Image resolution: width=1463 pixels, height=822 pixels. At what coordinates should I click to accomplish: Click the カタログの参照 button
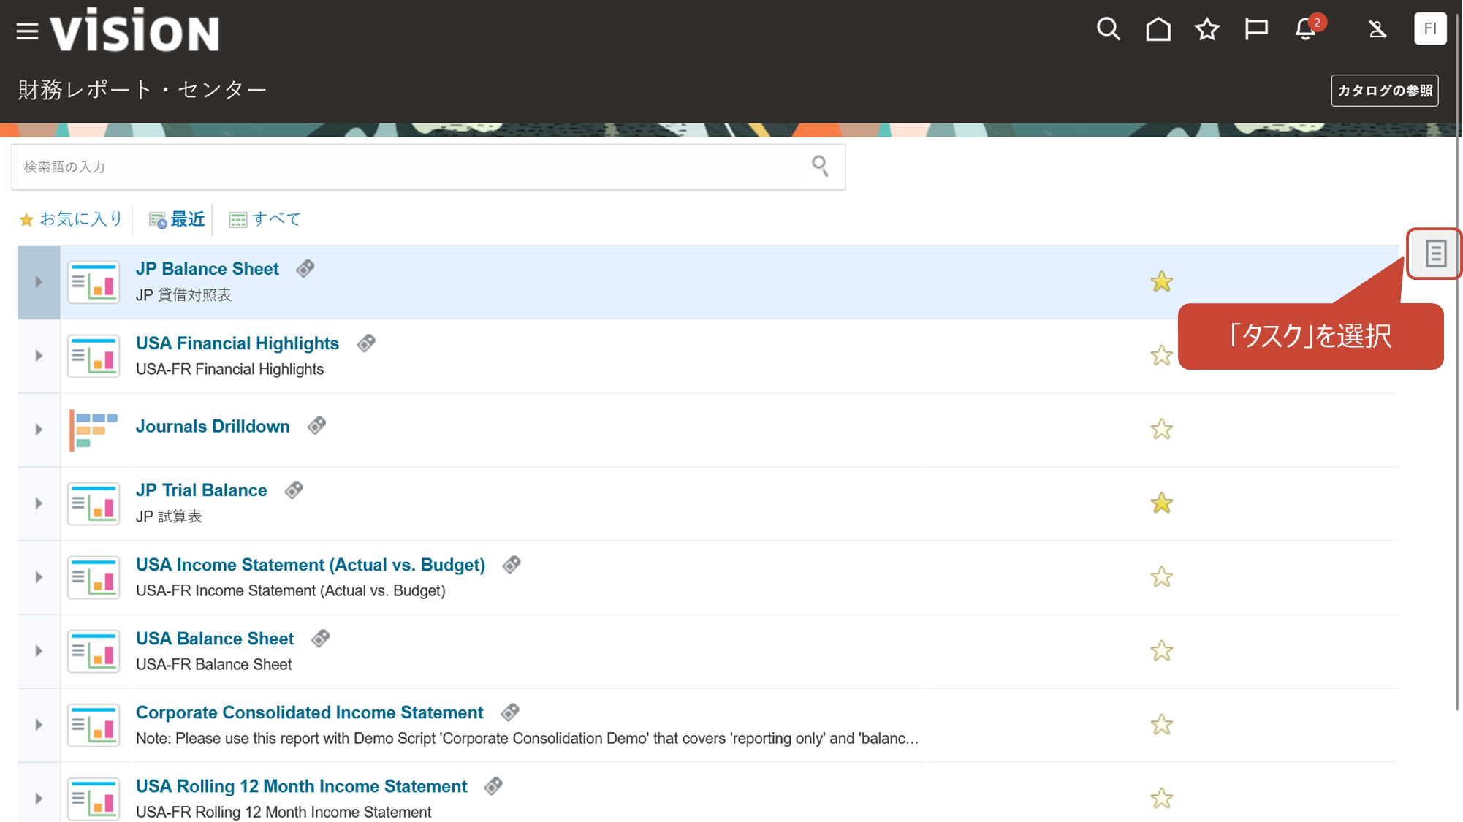tap(1384, 91)
